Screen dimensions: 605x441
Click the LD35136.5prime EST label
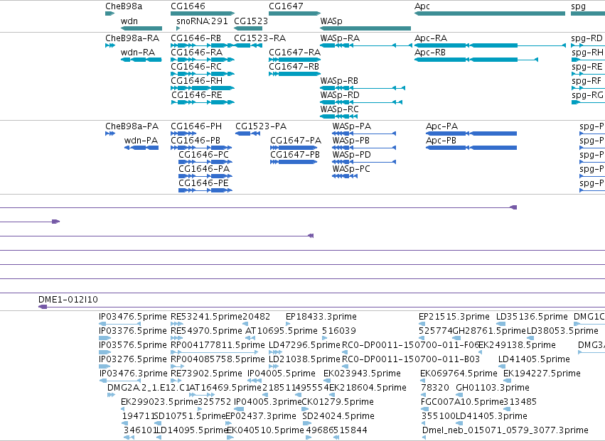532,317
